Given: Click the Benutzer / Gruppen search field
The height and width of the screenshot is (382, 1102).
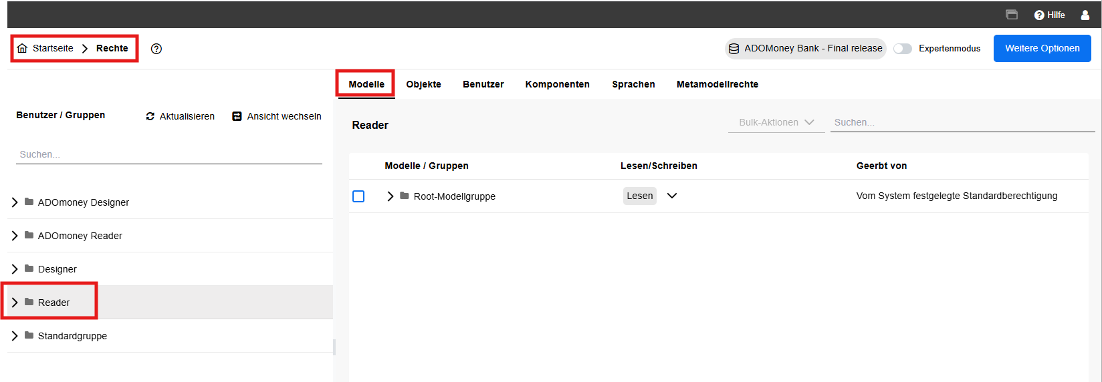Looking at the screenshot, I should click(x=169, y=154).
